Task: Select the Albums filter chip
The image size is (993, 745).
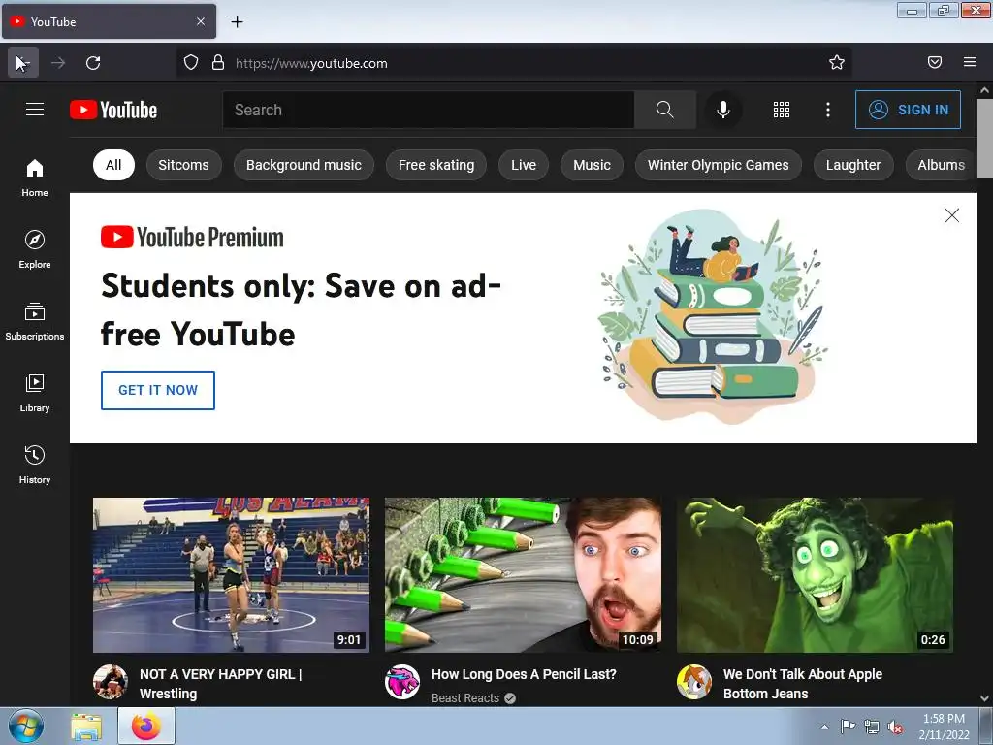Action: point(941,165)
